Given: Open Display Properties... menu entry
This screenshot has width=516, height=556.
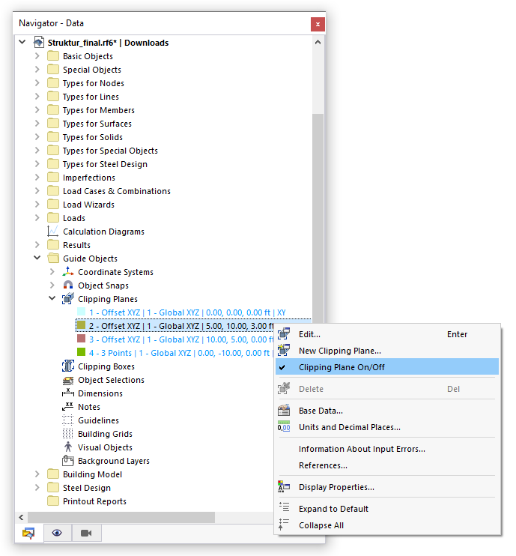Looking at the screenshot, I should (x=387, y=487).
